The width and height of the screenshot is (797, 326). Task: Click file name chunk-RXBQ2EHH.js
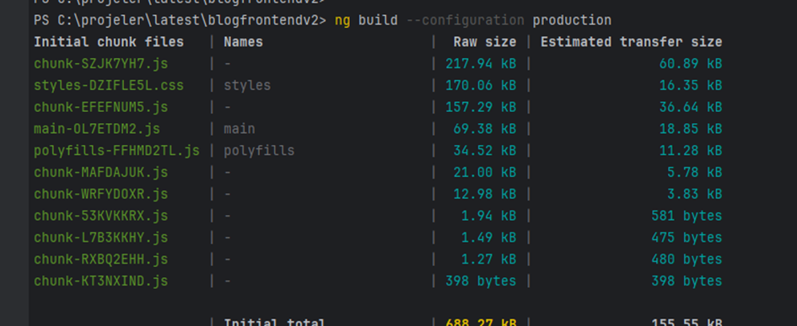tap(100, 259)
